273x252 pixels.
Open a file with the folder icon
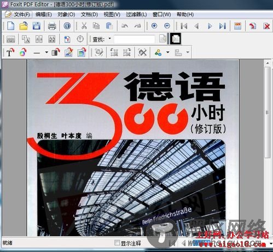point(24,26)
